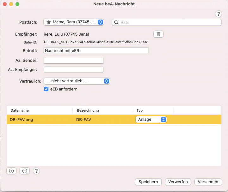Toggle the eEB anfordern checkbox
Screen dimensions: 228x192
[46, 89]
